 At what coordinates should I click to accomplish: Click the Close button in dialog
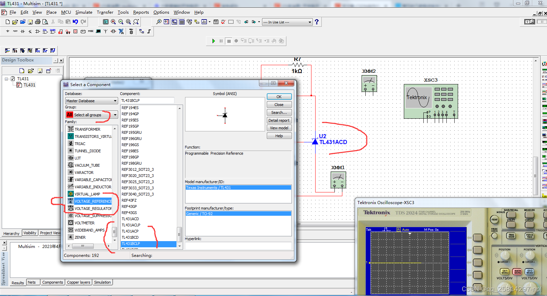[279, 105]
